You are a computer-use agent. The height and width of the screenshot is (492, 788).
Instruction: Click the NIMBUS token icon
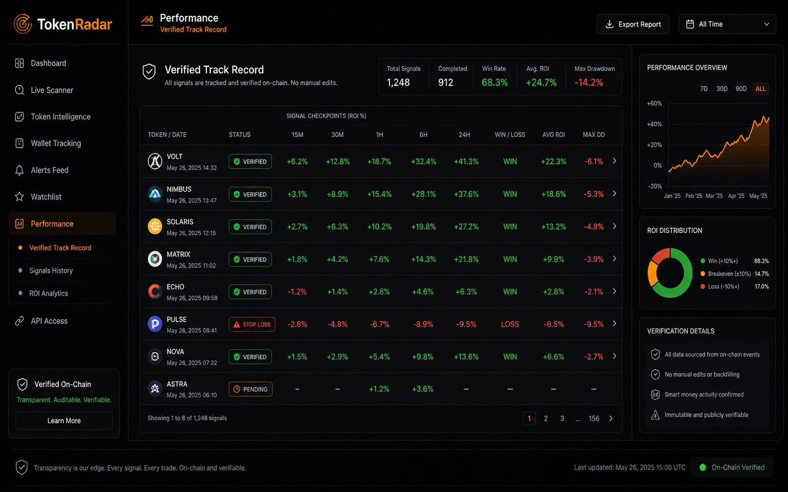[x=155, y=194]
